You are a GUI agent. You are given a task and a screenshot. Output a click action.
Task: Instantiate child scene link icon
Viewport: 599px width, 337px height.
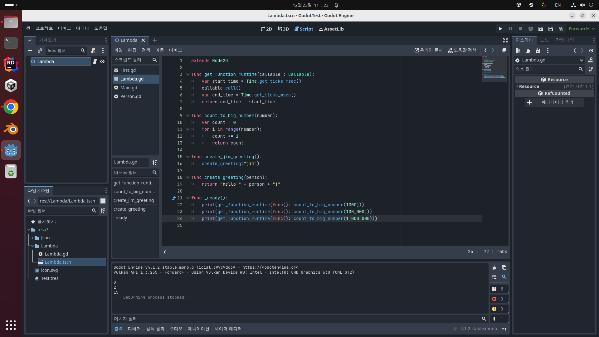click(40, 51)
